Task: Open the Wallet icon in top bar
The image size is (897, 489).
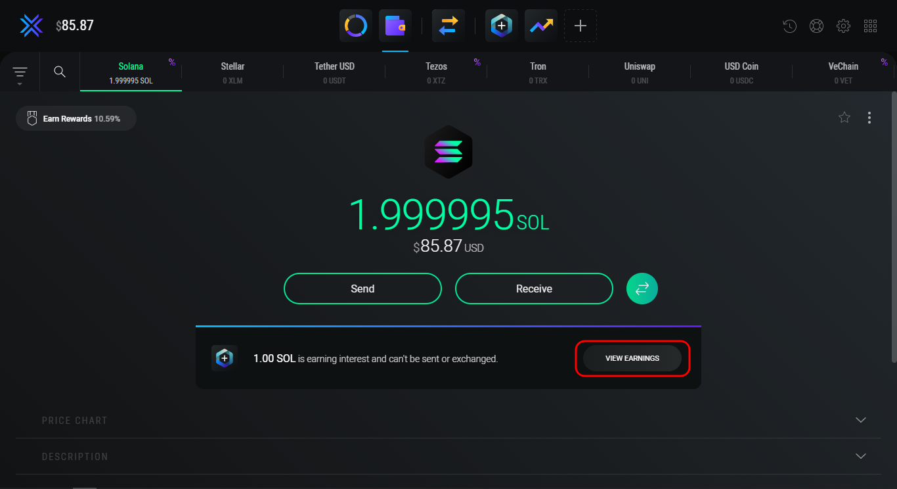Action: point(395,26)
